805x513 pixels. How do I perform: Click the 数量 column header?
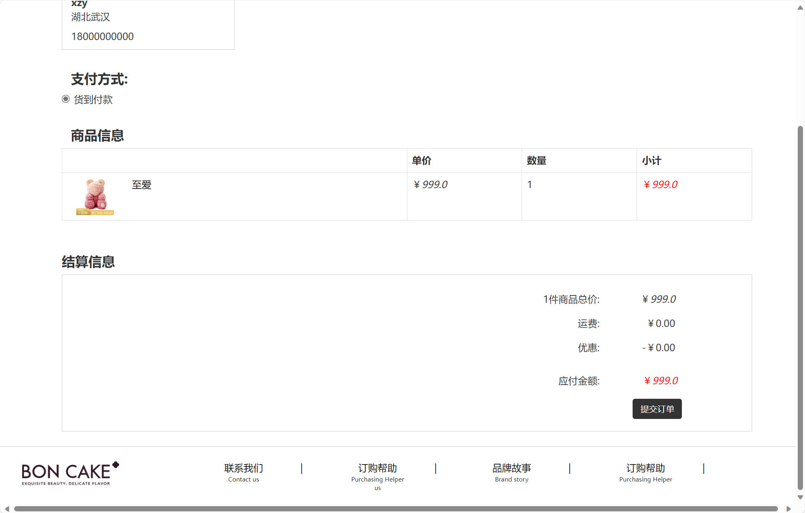point(537,161)
